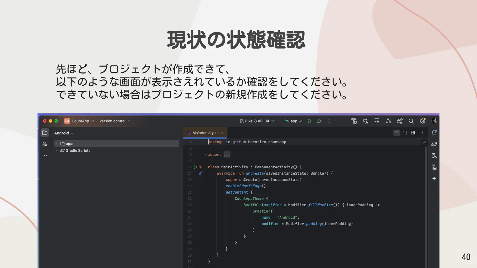The width and height of the screenshot is (477, 268).
Task: Switch editor to Design view mode
Action: pyautogui.click(x=413, y=133)
